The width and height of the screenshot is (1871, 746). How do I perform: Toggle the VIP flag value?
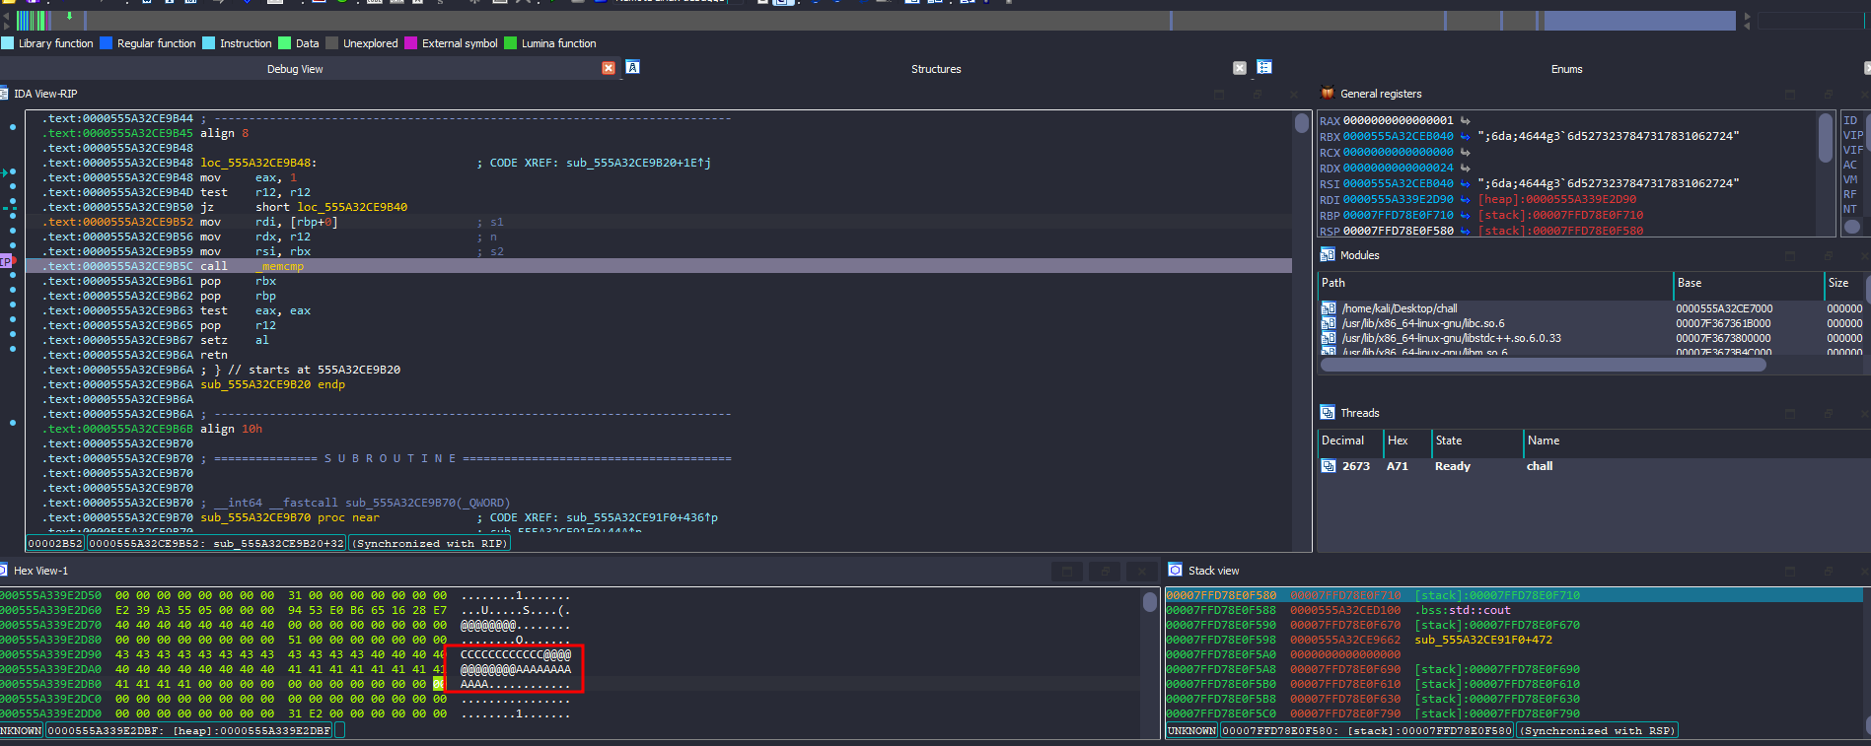pyautogui.click(x=1852, y=135)
